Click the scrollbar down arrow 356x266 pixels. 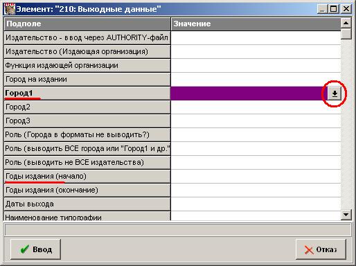coord(346,215)
